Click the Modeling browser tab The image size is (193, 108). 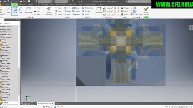pos(7,23)
